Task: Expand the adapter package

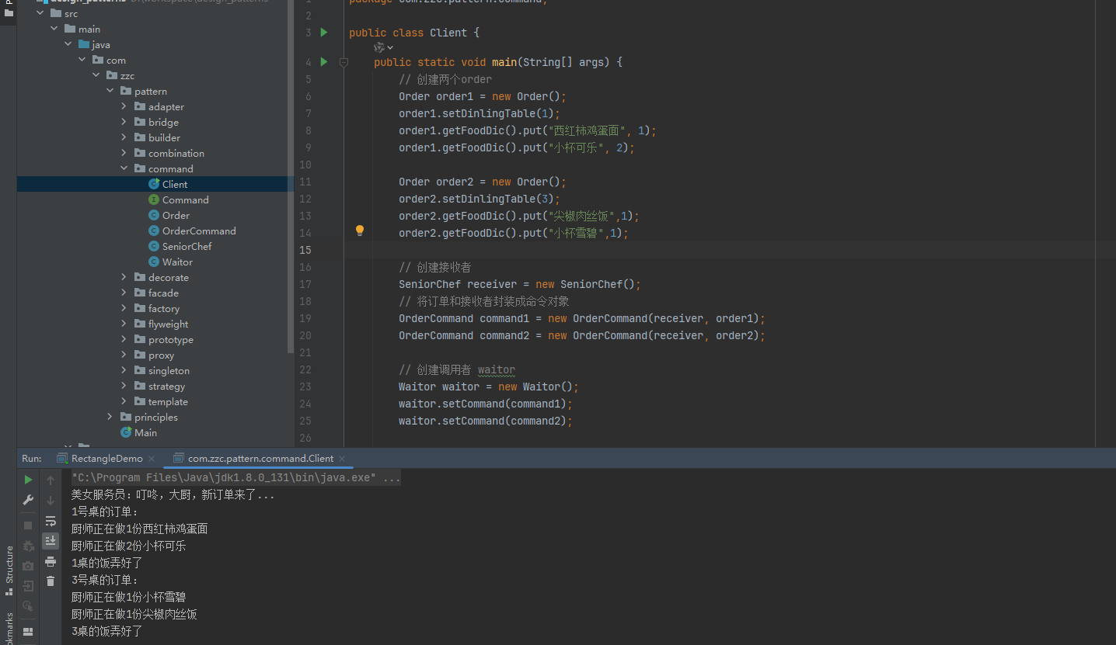Action: (124, 106)
